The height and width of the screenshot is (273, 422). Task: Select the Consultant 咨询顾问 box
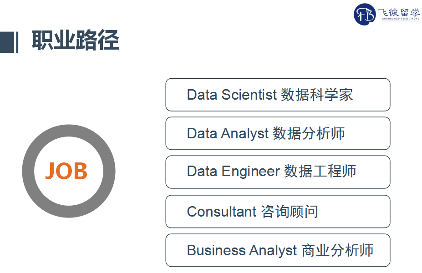tap(278, 212)
